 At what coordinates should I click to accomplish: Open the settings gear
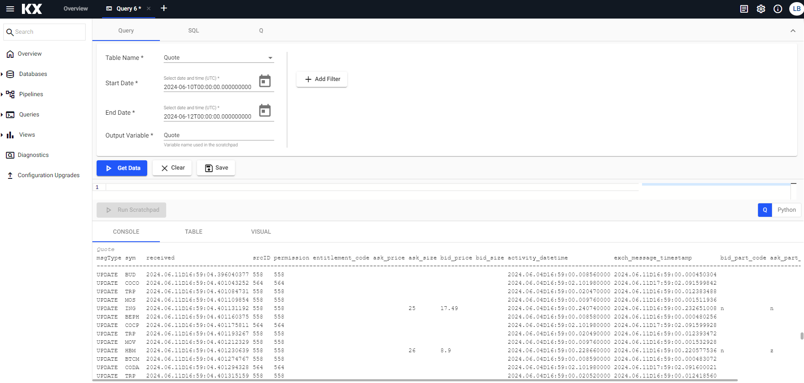[761, 9]
